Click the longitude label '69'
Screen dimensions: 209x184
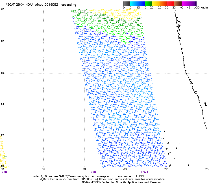coord(125,169)
